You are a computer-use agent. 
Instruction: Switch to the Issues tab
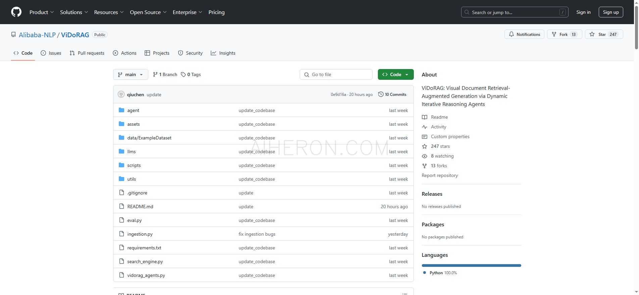coord(51,53)
